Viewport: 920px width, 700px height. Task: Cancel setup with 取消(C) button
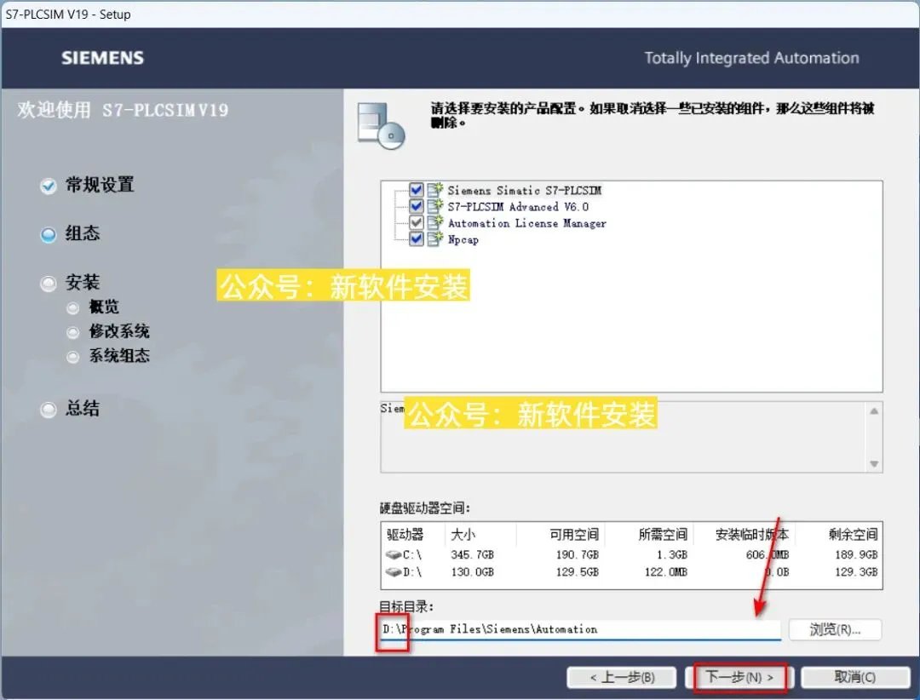[855, 677]
